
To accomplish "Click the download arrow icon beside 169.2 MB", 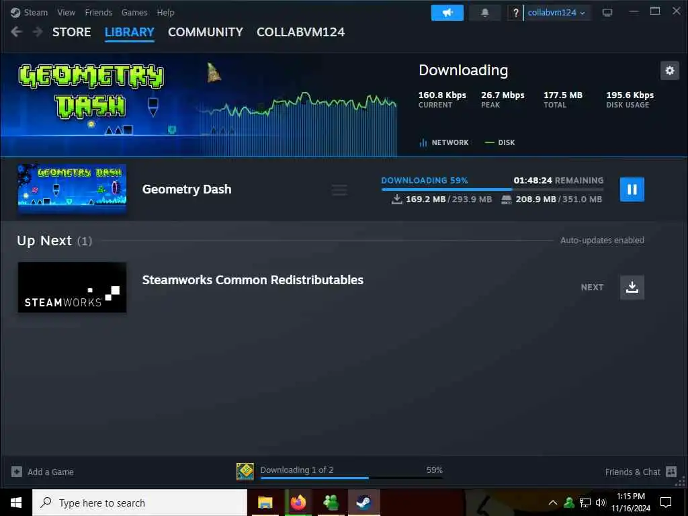I will click(x=396, y=199).
